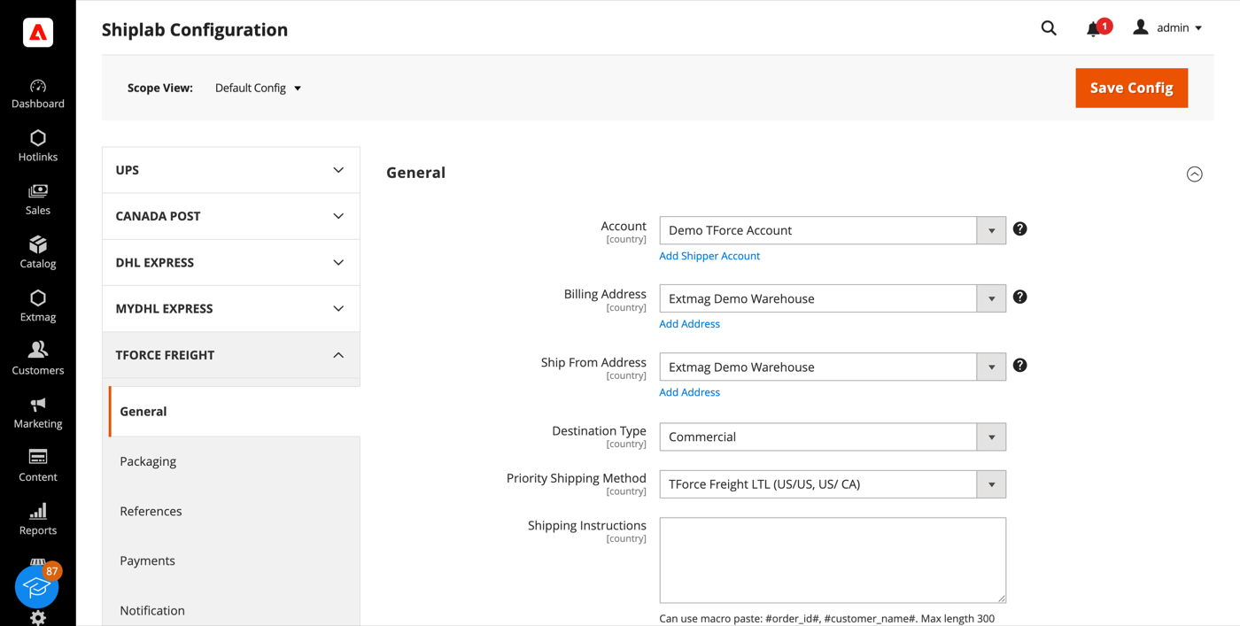The width and height of the screenshot is (1240, 626).
Task: Click the Shipping Instructions textarea resize handle
Action: point(1001,599)
